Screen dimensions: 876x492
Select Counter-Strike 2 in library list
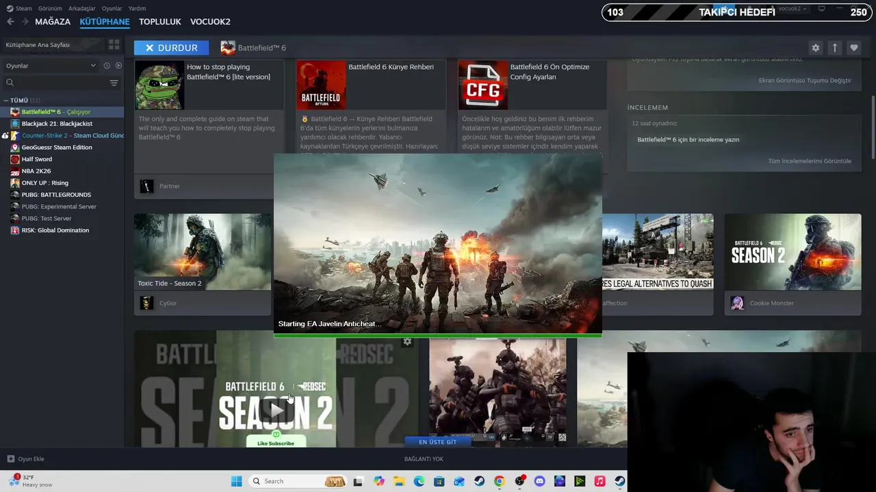(x=62, y=135)
